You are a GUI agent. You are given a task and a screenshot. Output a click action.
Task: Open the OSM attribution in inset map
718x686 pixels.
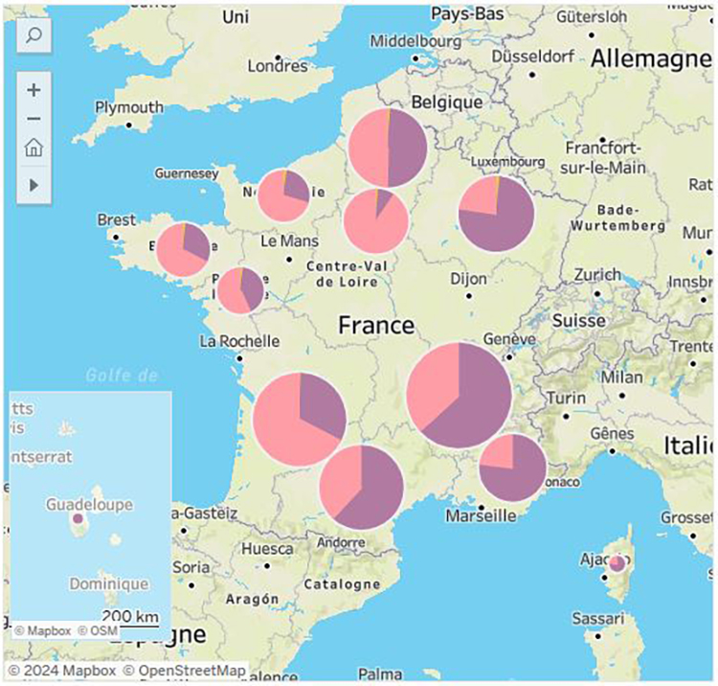pyautogui.click(x=98, y=631)
